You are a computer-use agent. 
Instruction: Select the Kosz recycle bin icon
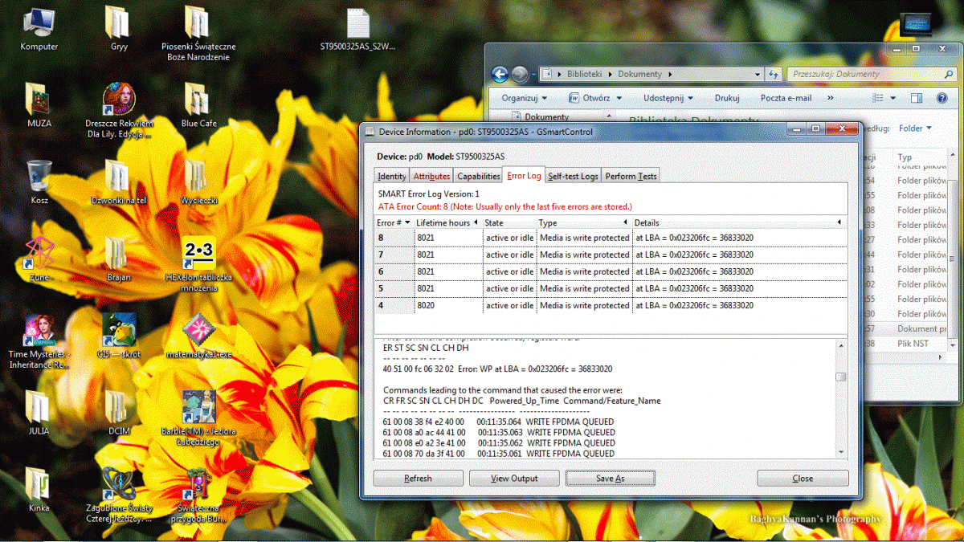(39, 182)
